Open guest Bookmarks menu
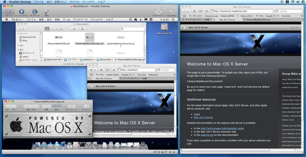The height and width of the screenshot is (157, 306). (x=80, y=20)
